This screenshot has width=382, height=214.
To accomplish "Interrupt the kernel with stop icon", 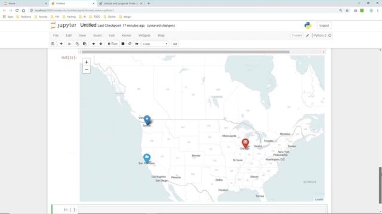I will point(123,44).
